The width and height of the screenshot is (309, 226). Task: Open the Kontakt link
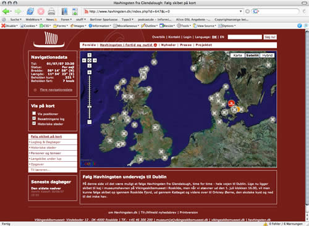pos(174,37)
